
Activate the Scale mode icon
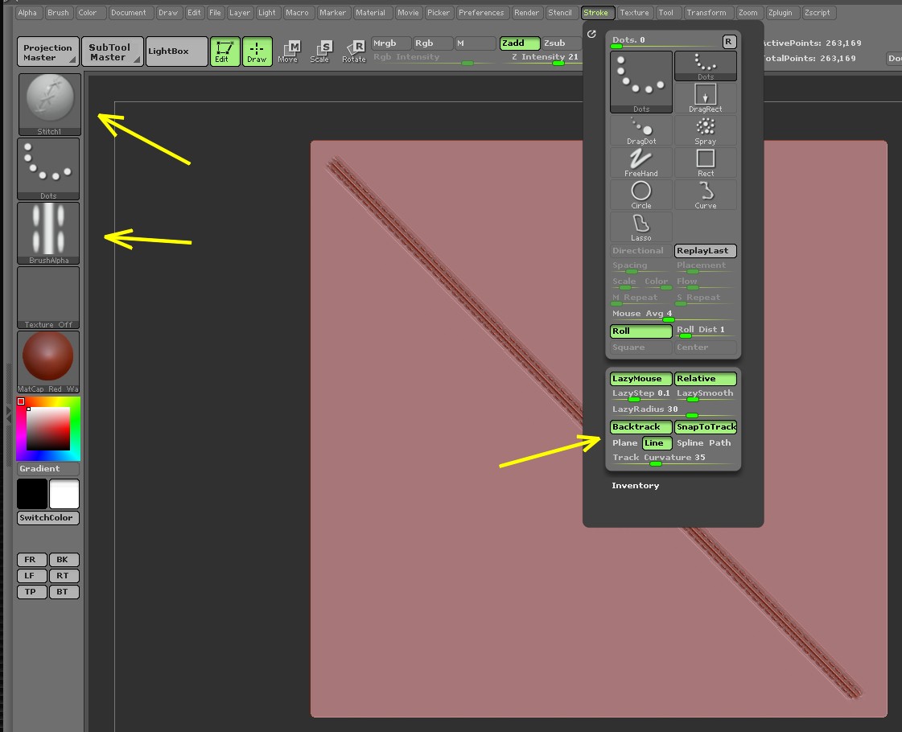point(320,51)
